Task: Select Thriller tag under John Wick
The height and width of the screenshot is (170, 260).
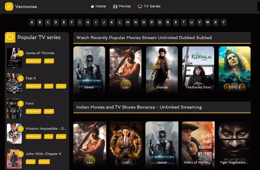Action: (44, 162)
